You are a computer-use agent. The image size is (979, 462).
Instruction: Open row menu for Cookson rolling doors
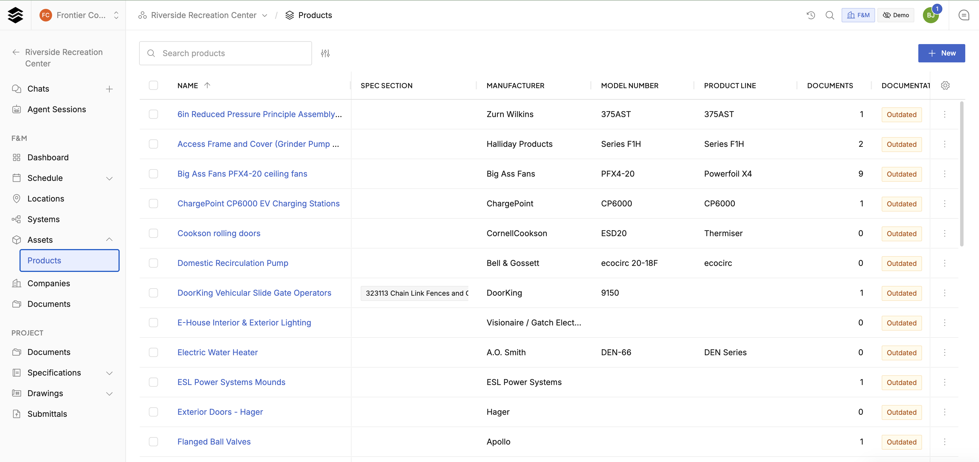(944, 233)
